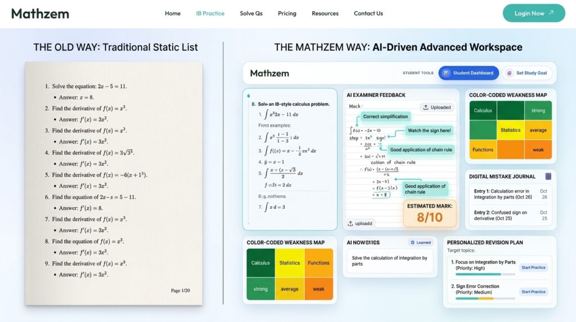Click 'Sdve the calculation of integration by parts' note
The height and width of the screenshot is (322, 576).
pos(389,261)
